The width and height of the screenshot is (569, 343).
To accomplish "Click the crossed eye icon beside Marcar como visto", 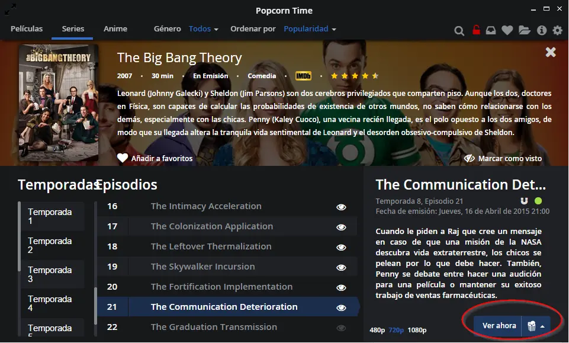I will point(469,158).
